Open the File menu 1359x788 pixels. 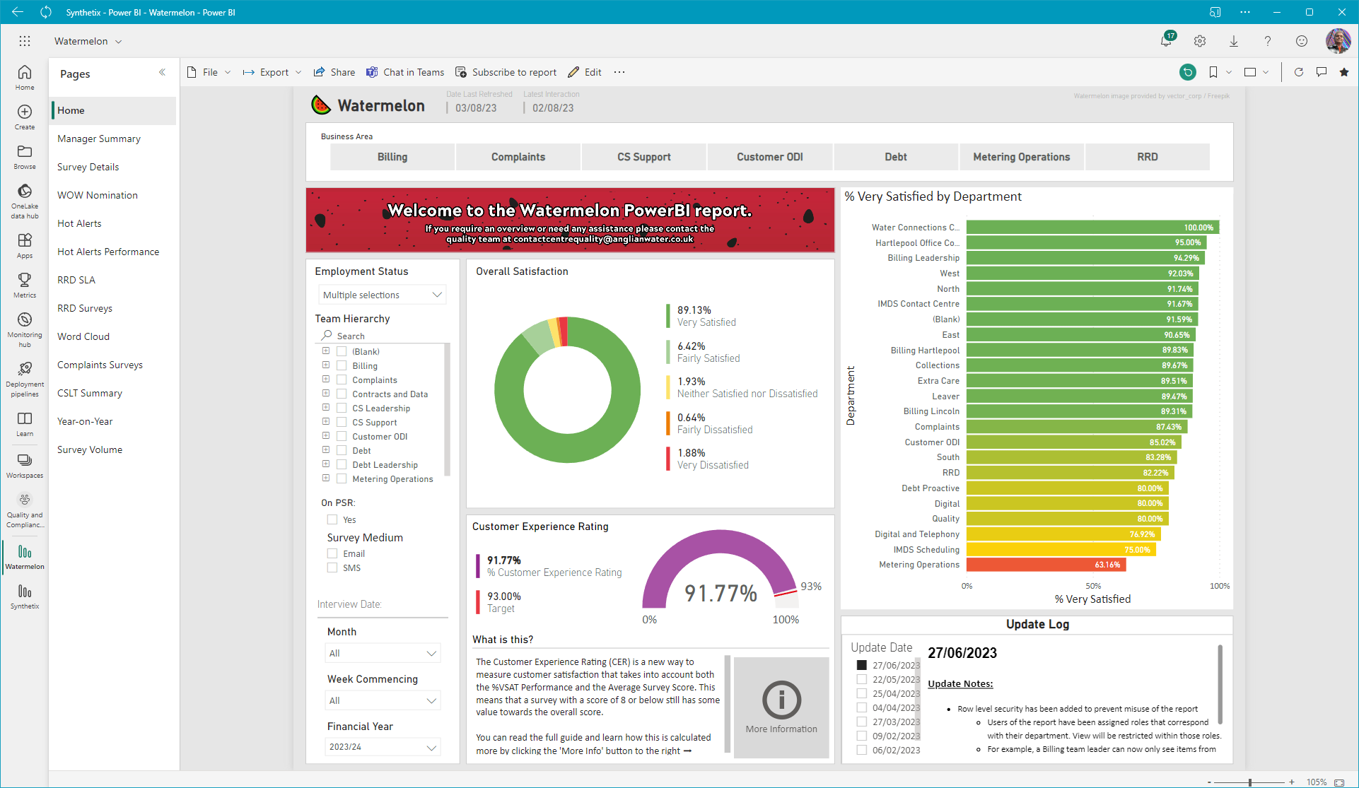209,72
